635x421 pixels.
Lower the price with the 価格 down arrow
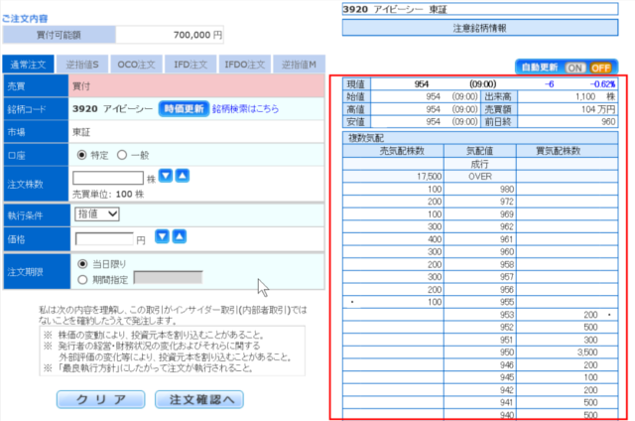(162, 236)
